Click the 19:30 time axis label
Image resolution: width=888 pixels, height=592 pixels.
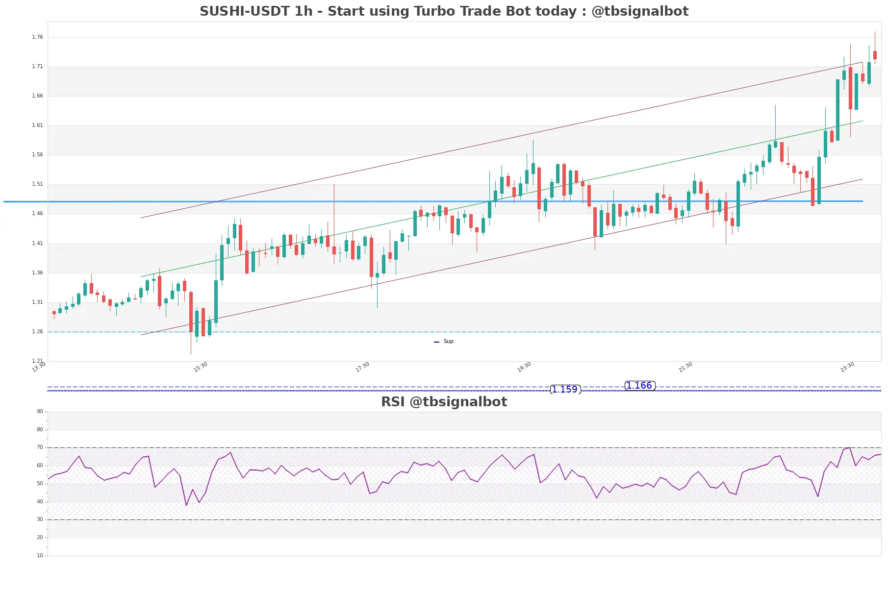tap(524, 367)
